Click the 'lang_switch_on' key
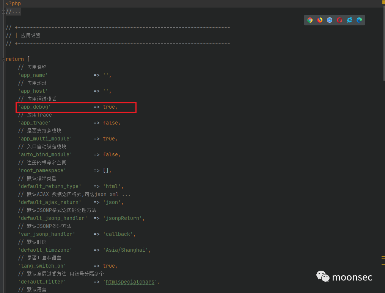The width and height of the screenshot is (385, 293). pyautogui.click(x=42, y=266)
